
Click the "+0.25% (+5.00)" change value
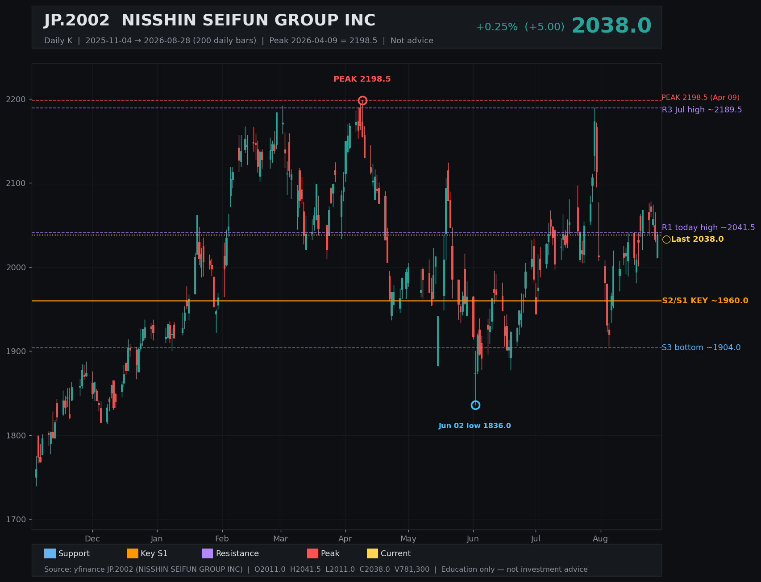click(x=520, y=27)
